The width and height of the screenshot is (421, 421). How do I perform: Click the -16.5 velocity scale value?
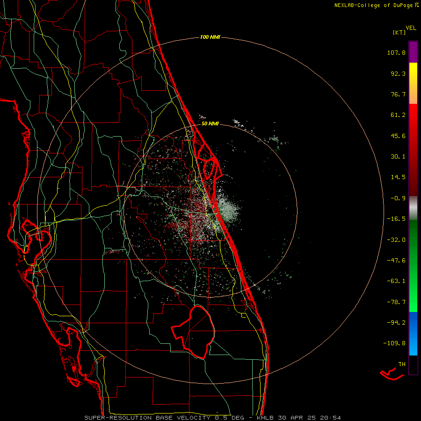click(396, 219)
